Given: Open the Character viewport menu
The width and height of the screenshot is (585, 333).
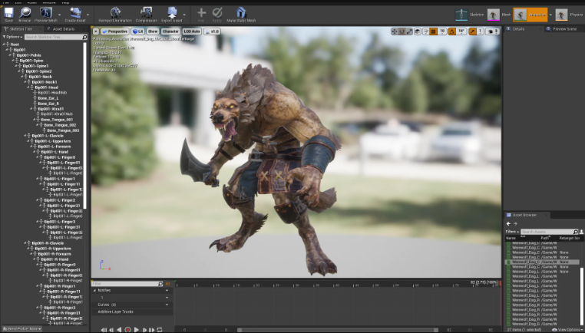Looking at the screenshot, I should (170, 31).
